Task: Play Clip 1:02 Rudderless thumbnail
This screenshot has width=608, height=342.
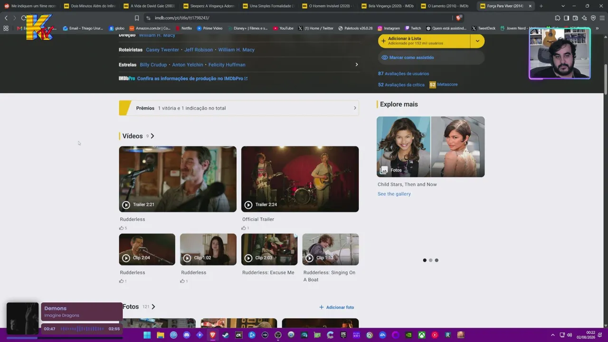Action: click(208, 249)
